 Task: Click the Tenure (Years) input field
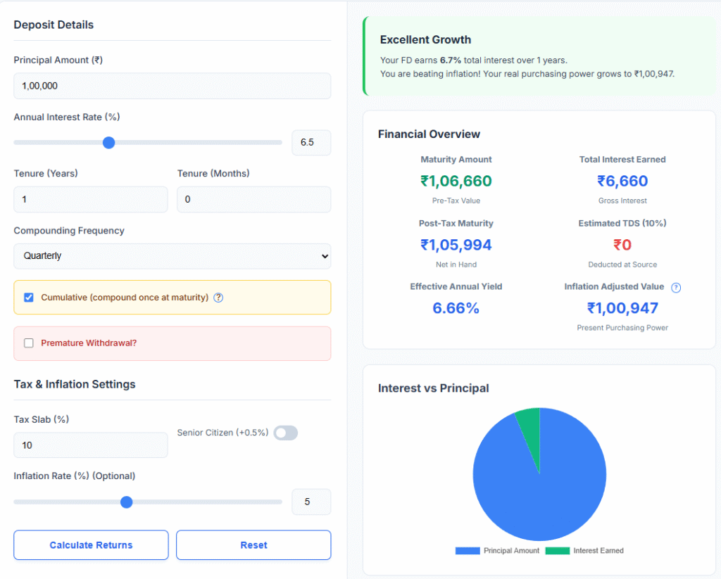(x=90, y=199)
